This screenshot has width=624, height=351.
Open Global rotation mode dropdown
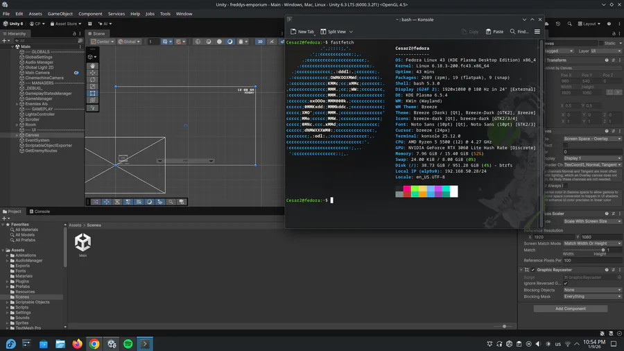[x=129, y=42]
